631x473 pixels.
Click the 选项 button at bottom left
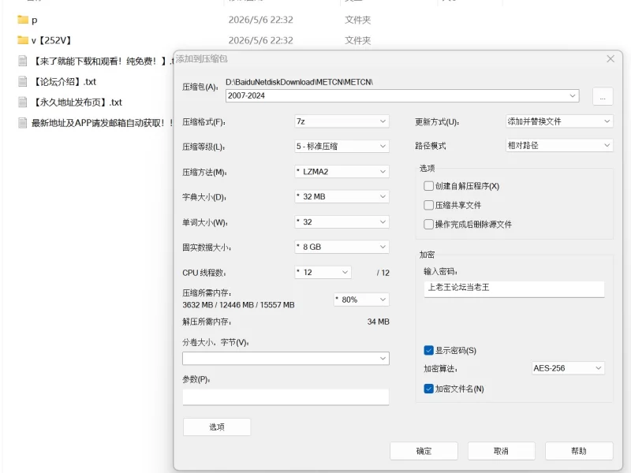[x=217, y=426]
